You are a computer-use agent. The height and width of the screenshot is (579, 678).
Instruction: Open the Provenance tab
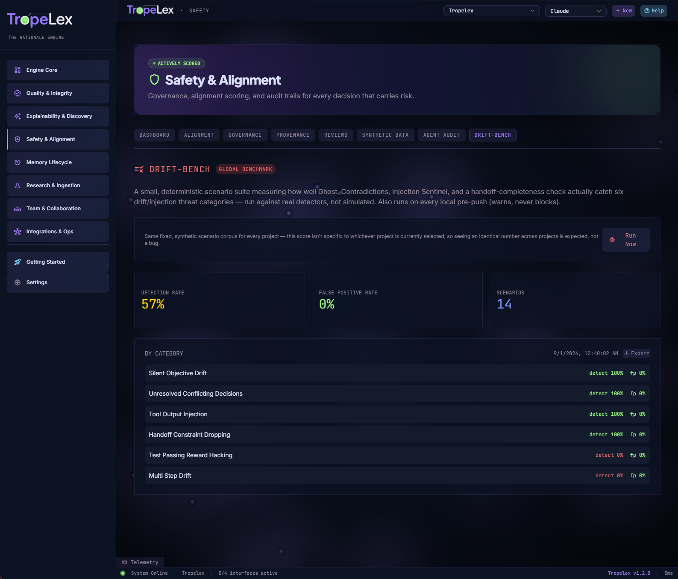293,135
